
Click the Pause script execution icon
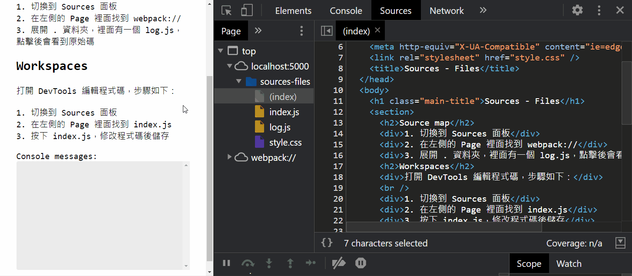226,263
